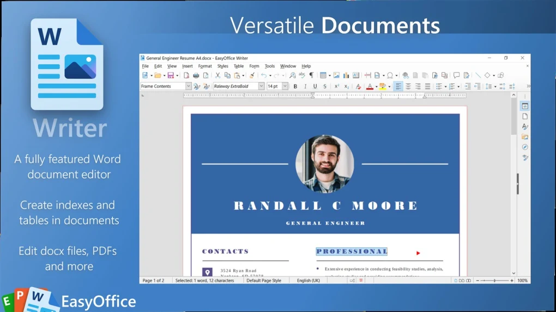The image size is (556, 312).
Task: Activate Clone Formatting paintbrush
Action: tap(252, 76)
